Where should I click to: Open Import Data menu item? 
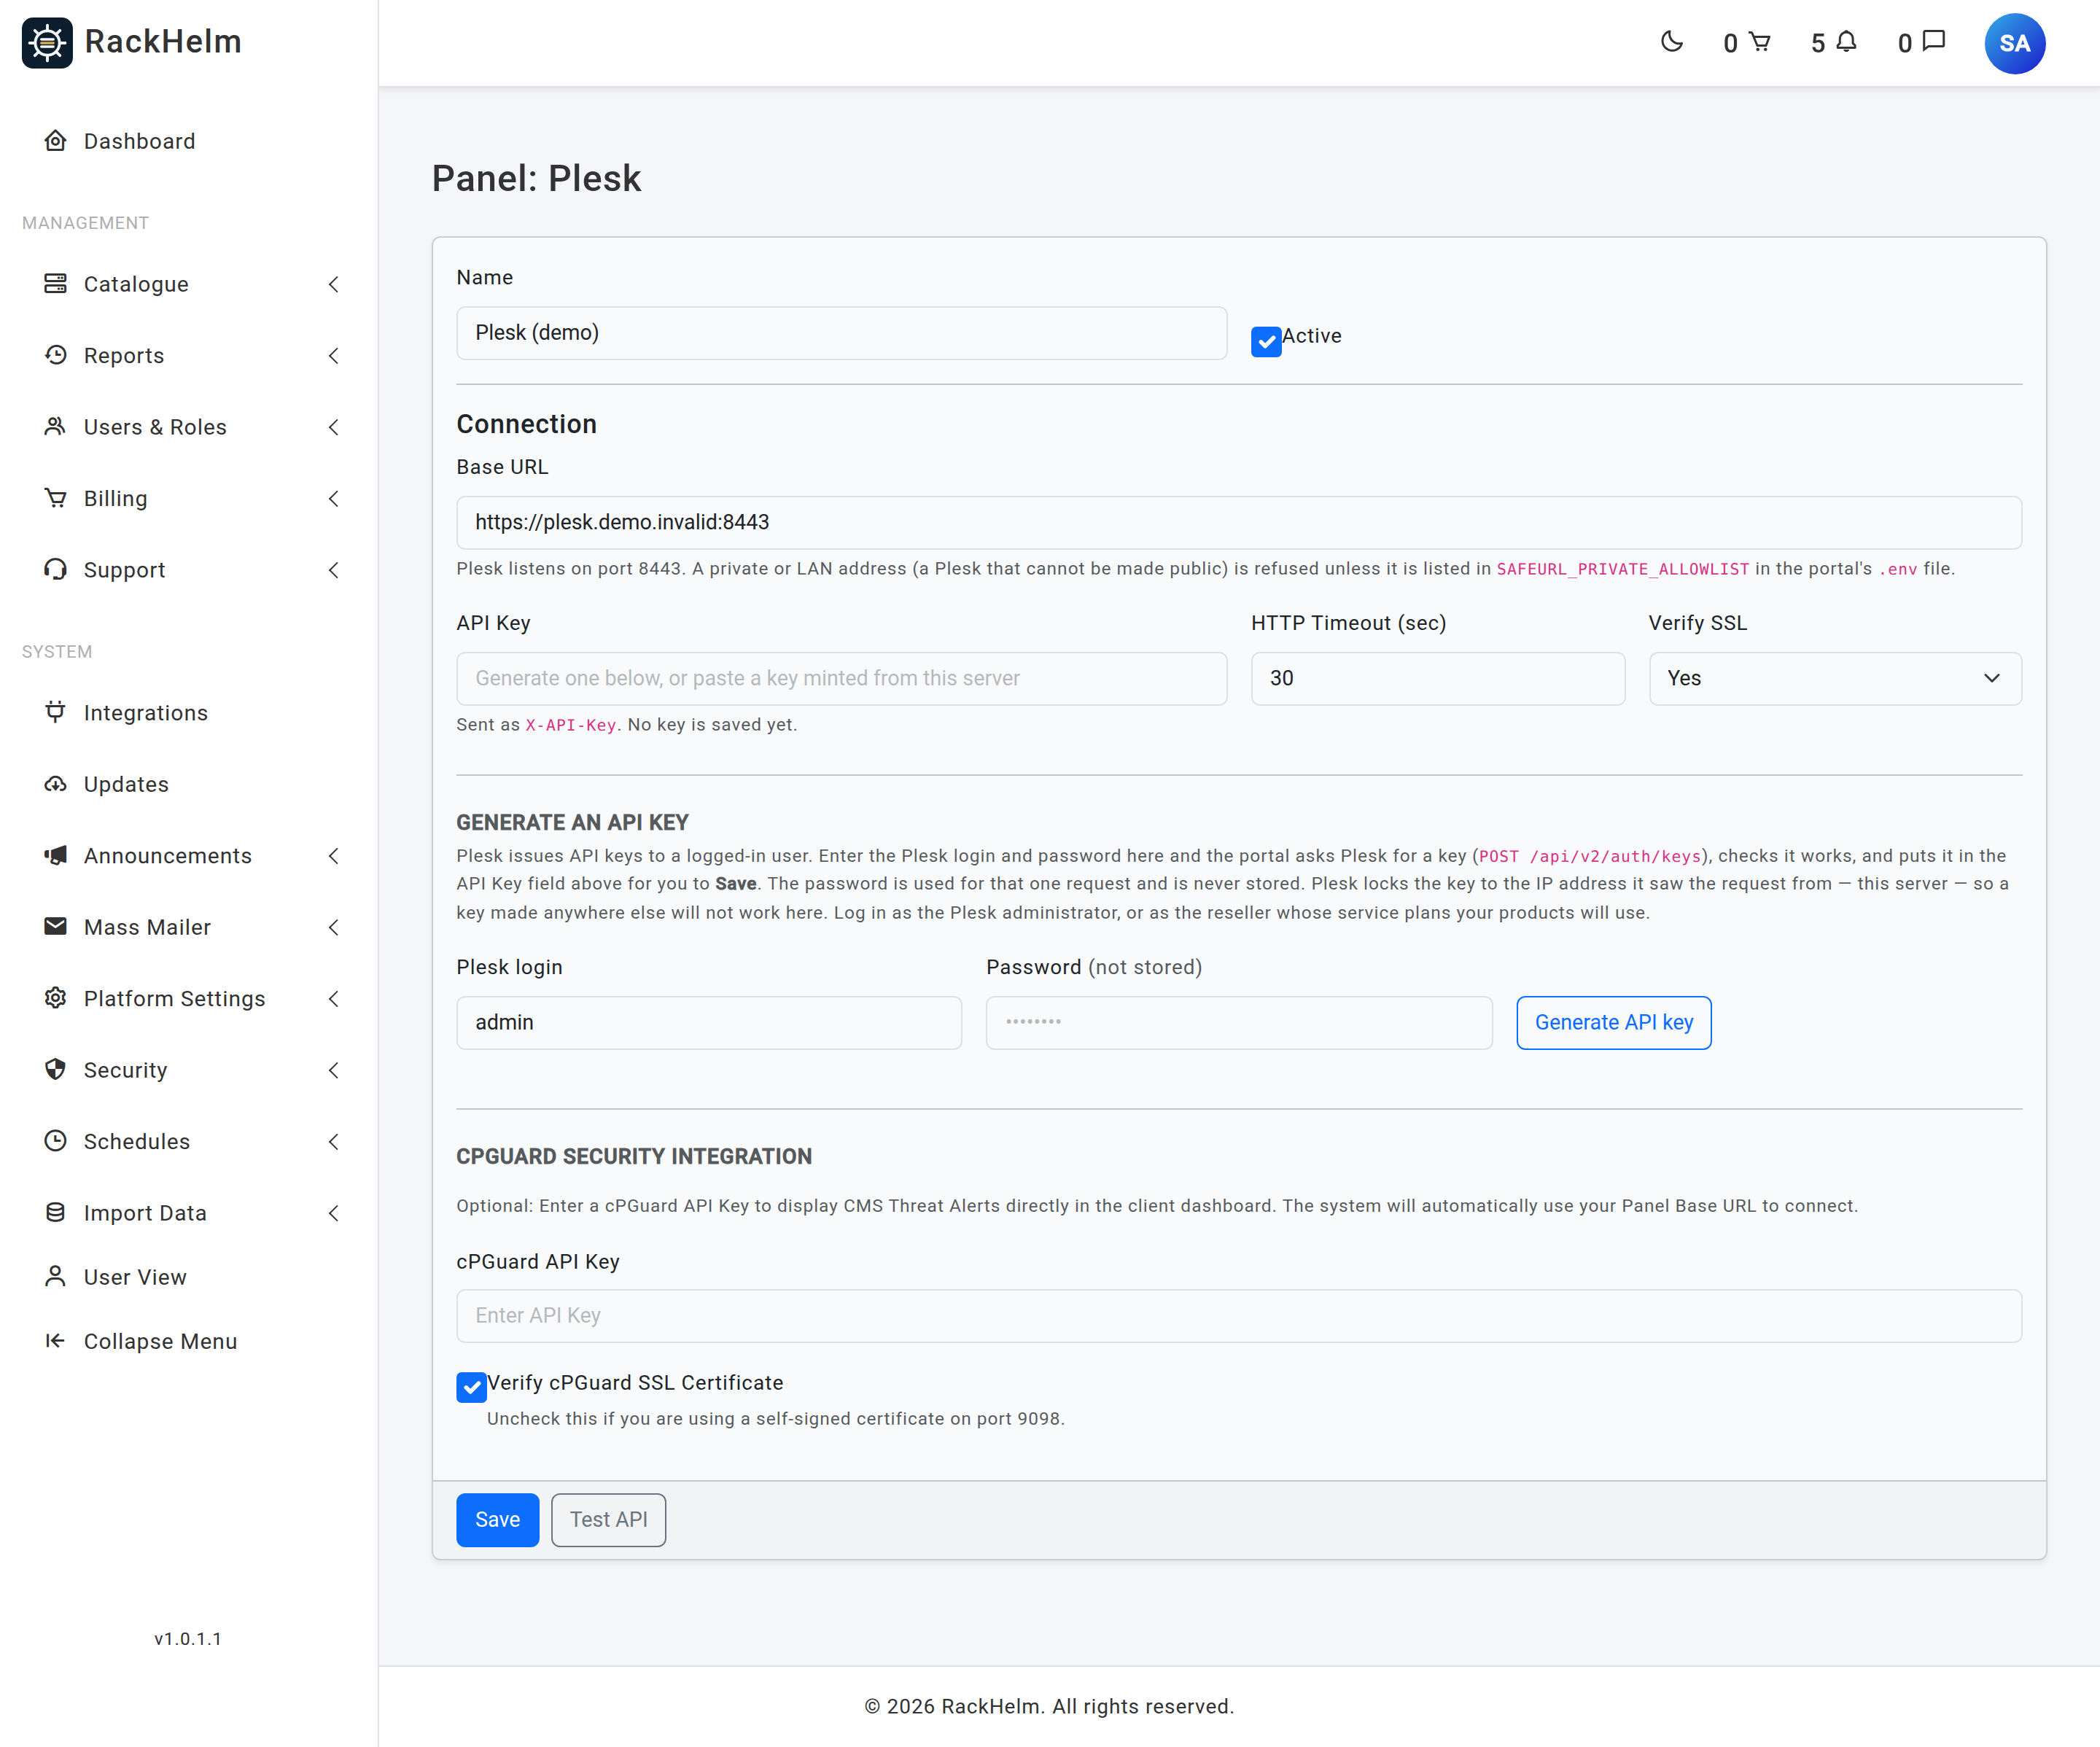[189, 1212]
